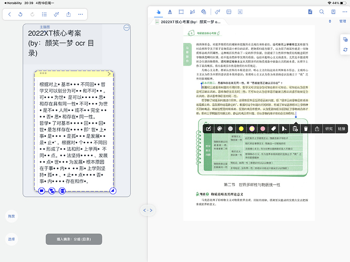
Task: Tap the back arrow in mind map toolbar
Action: point(9,14)
